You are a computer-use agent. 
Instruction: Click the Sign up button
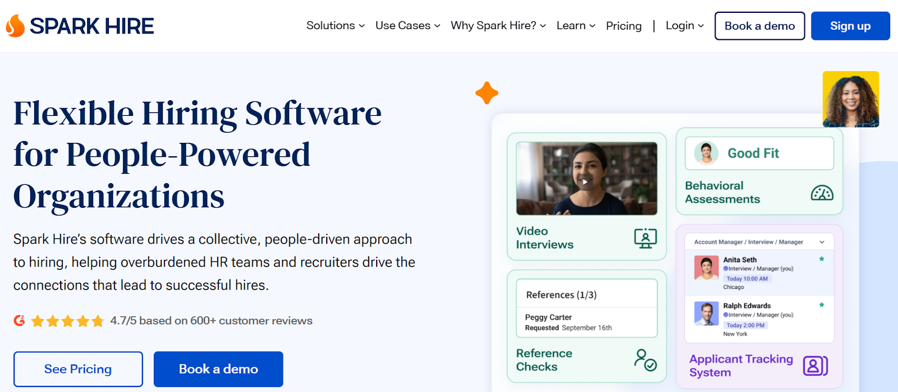[850, 26]
